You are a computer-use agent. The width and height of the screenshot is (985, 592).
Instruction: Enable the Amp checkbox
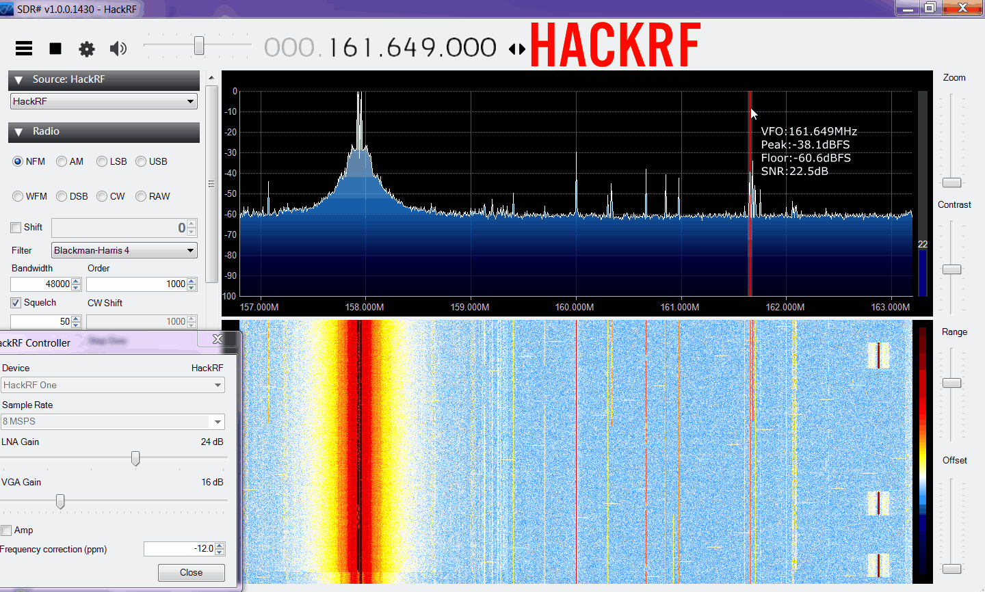pos(6,530)
